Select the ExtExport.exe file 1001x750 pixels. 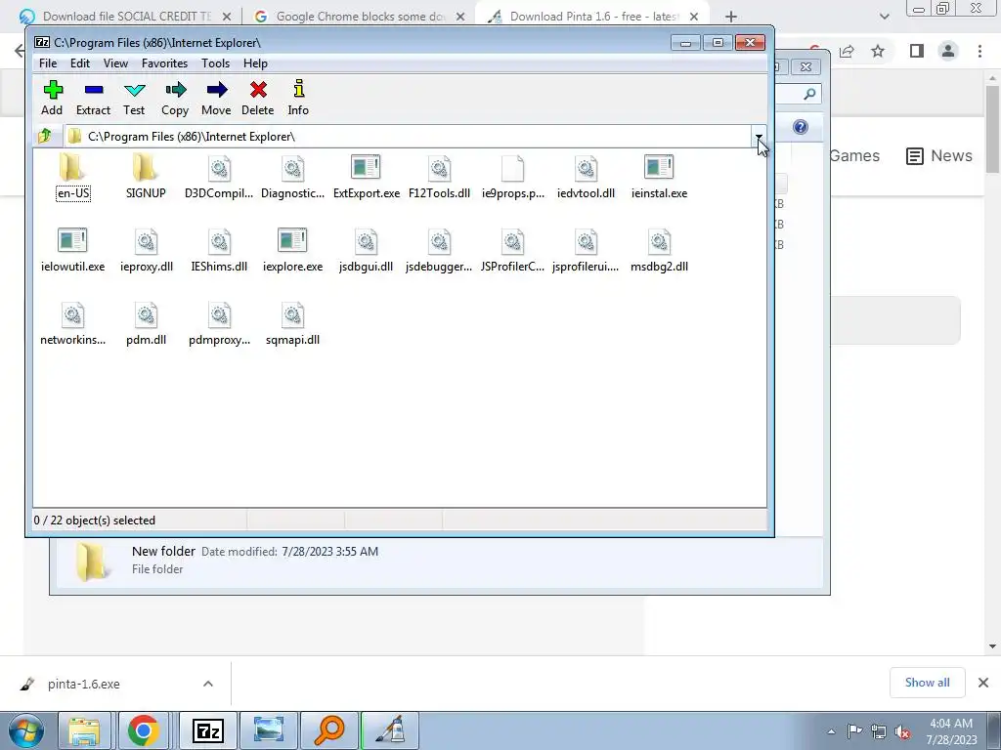[x=367, y=178]
